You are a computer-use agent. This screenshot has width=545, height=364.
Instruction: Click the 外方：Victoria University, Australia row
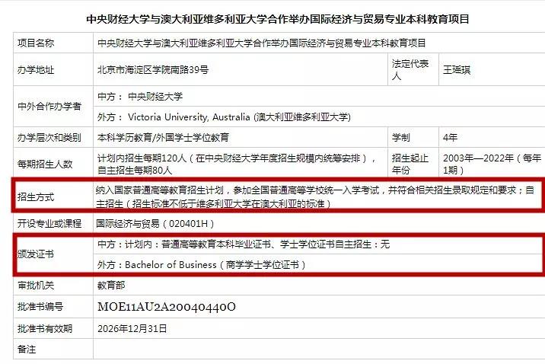click(x=319, y=117)
